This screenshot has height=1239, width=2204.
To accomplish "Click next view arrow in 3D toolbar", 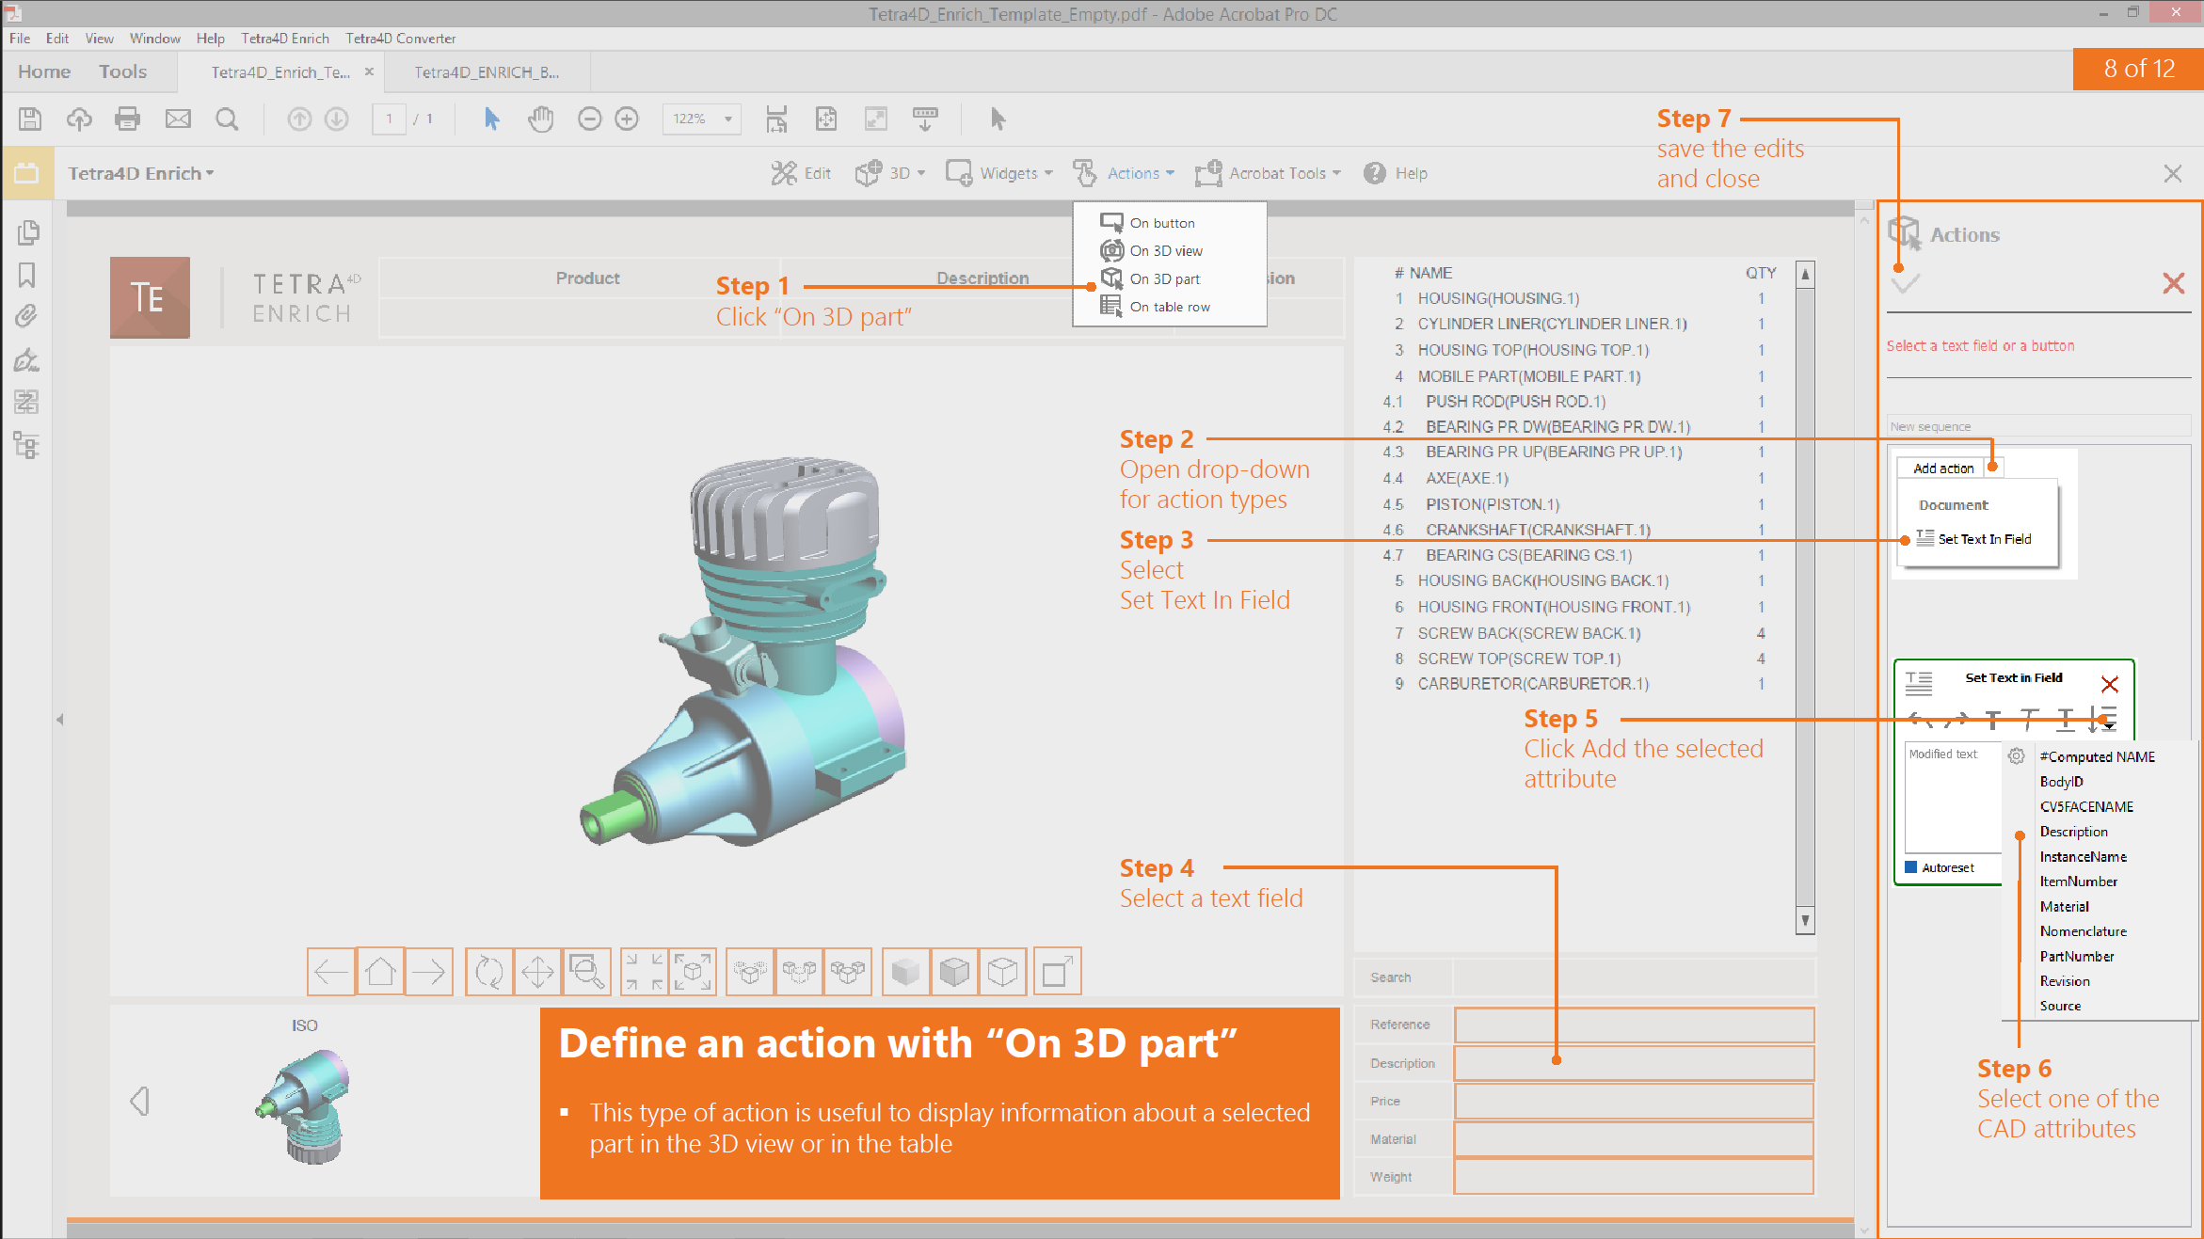I will click(429, 971).
